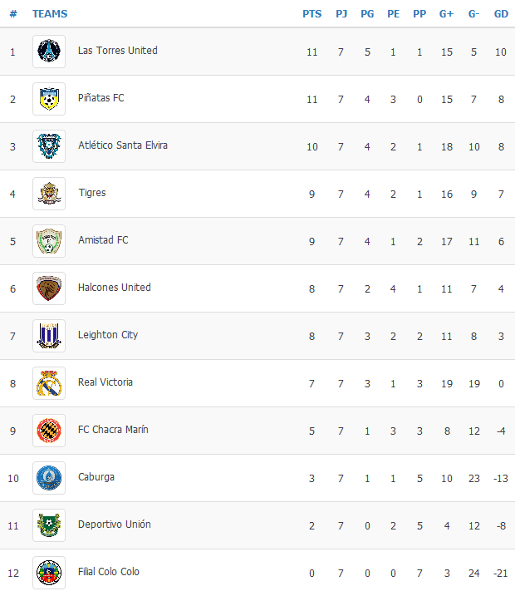Click the Filial Colo Colo emblem
Image resolution: width=515 pixels, height=596 pixels.
(49, 573)
